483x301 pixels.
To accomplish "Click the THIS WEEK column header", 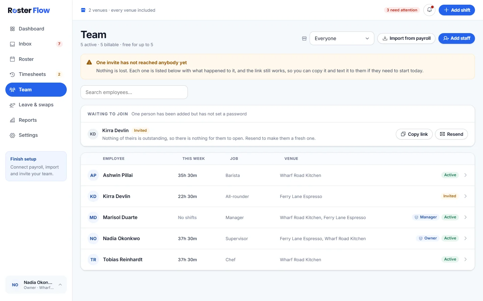I will (194, 159).
